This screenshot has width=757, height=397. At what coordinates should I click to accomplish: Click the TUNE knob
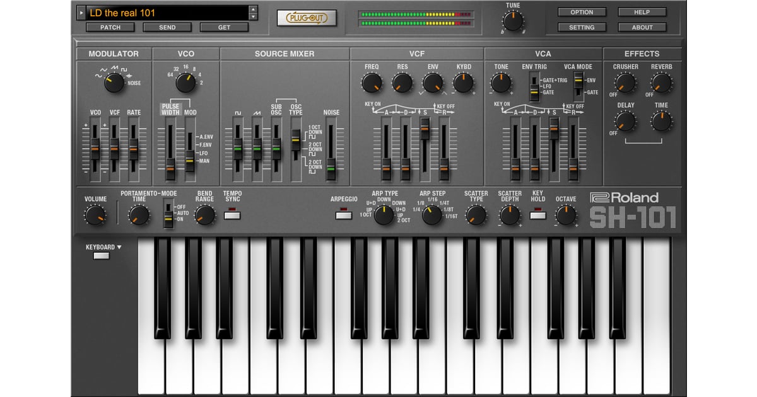click(x=513, y=22)
